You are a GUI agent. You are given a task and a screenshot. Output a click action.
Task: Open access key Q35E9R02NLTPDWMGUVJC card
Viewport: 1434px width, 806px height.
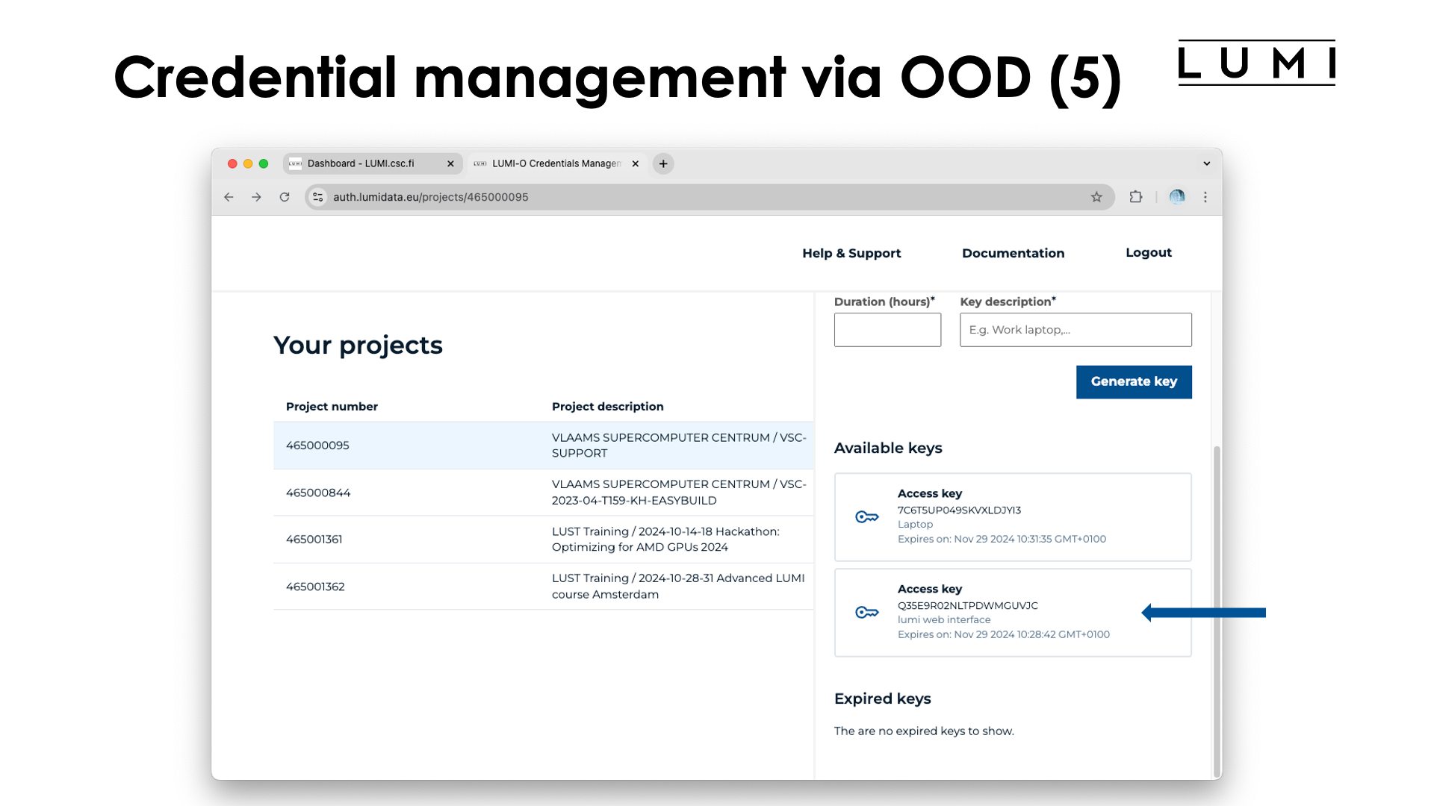click(x=1013, y=613)
